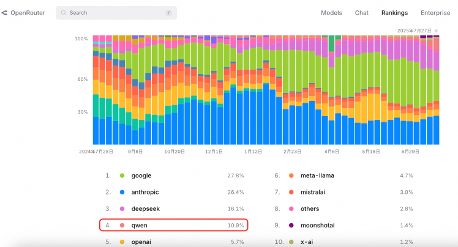458x247 pixels.
Task: Open the openai ranking entry
Action: point(174,242)
